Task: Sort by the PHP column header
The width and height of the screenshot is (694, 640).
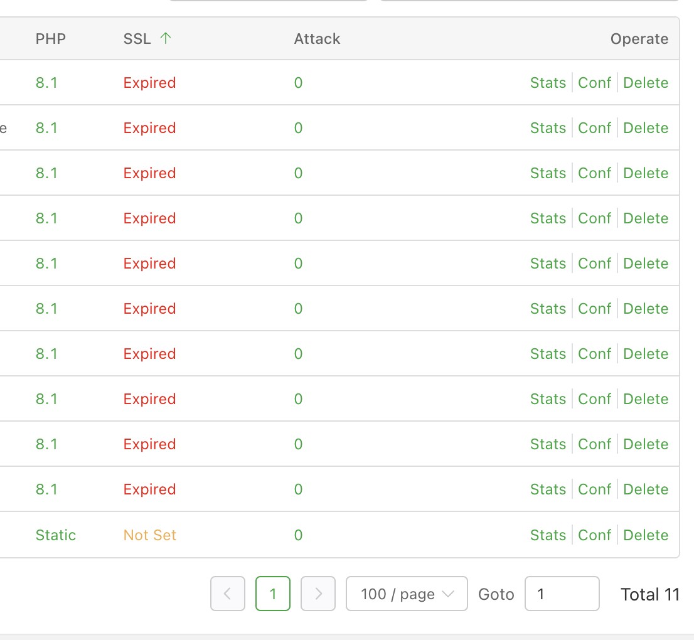Action: (51, 39)
